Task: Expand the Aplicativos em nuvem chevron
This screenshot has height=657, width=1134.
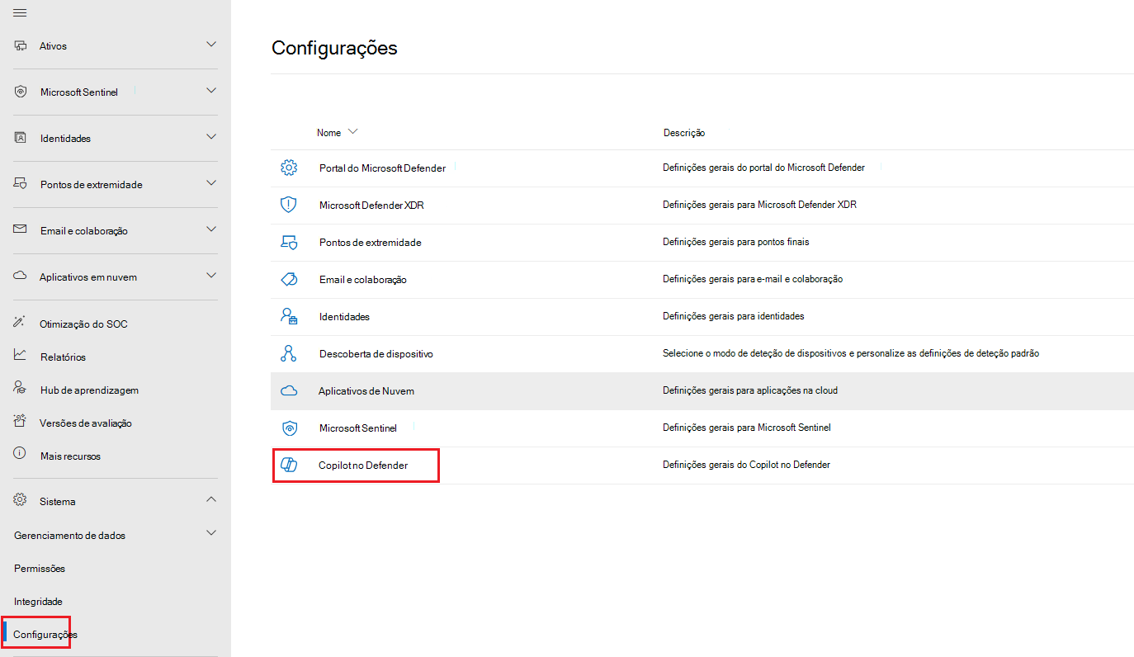Action: [211, 275]
